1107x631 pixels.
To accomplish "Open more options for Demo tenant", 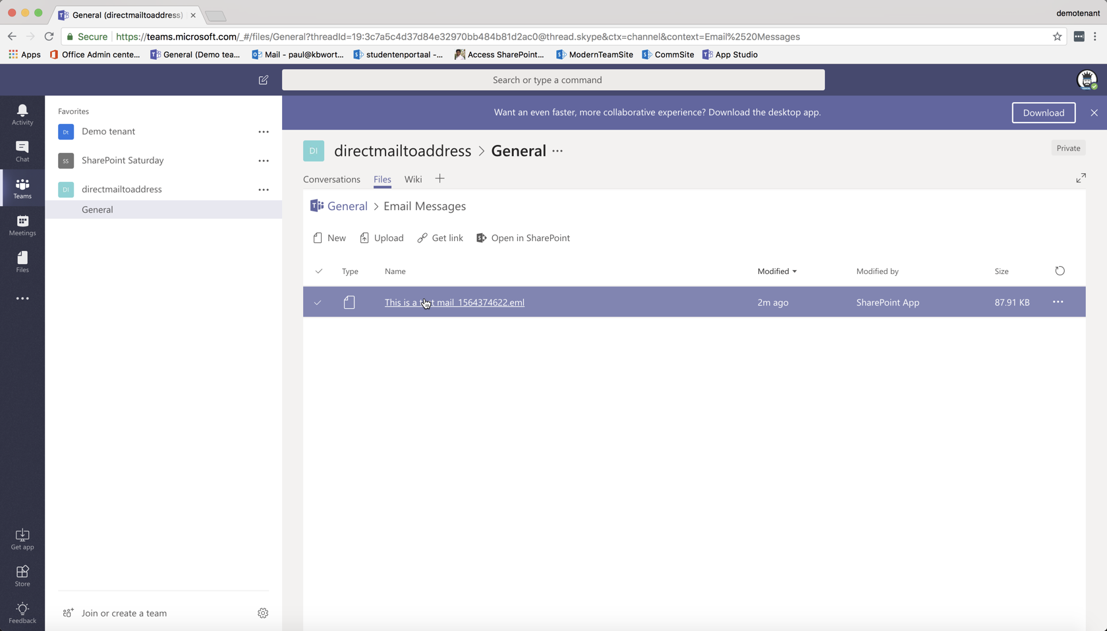I will click(264, 132).
